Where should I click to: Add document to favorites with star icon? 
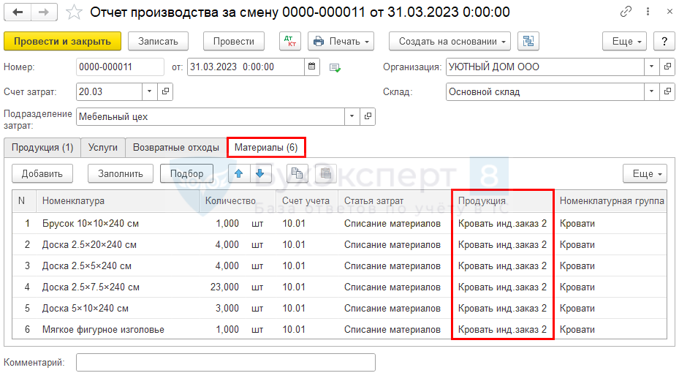pyautogui.click(x=74, y=12)
